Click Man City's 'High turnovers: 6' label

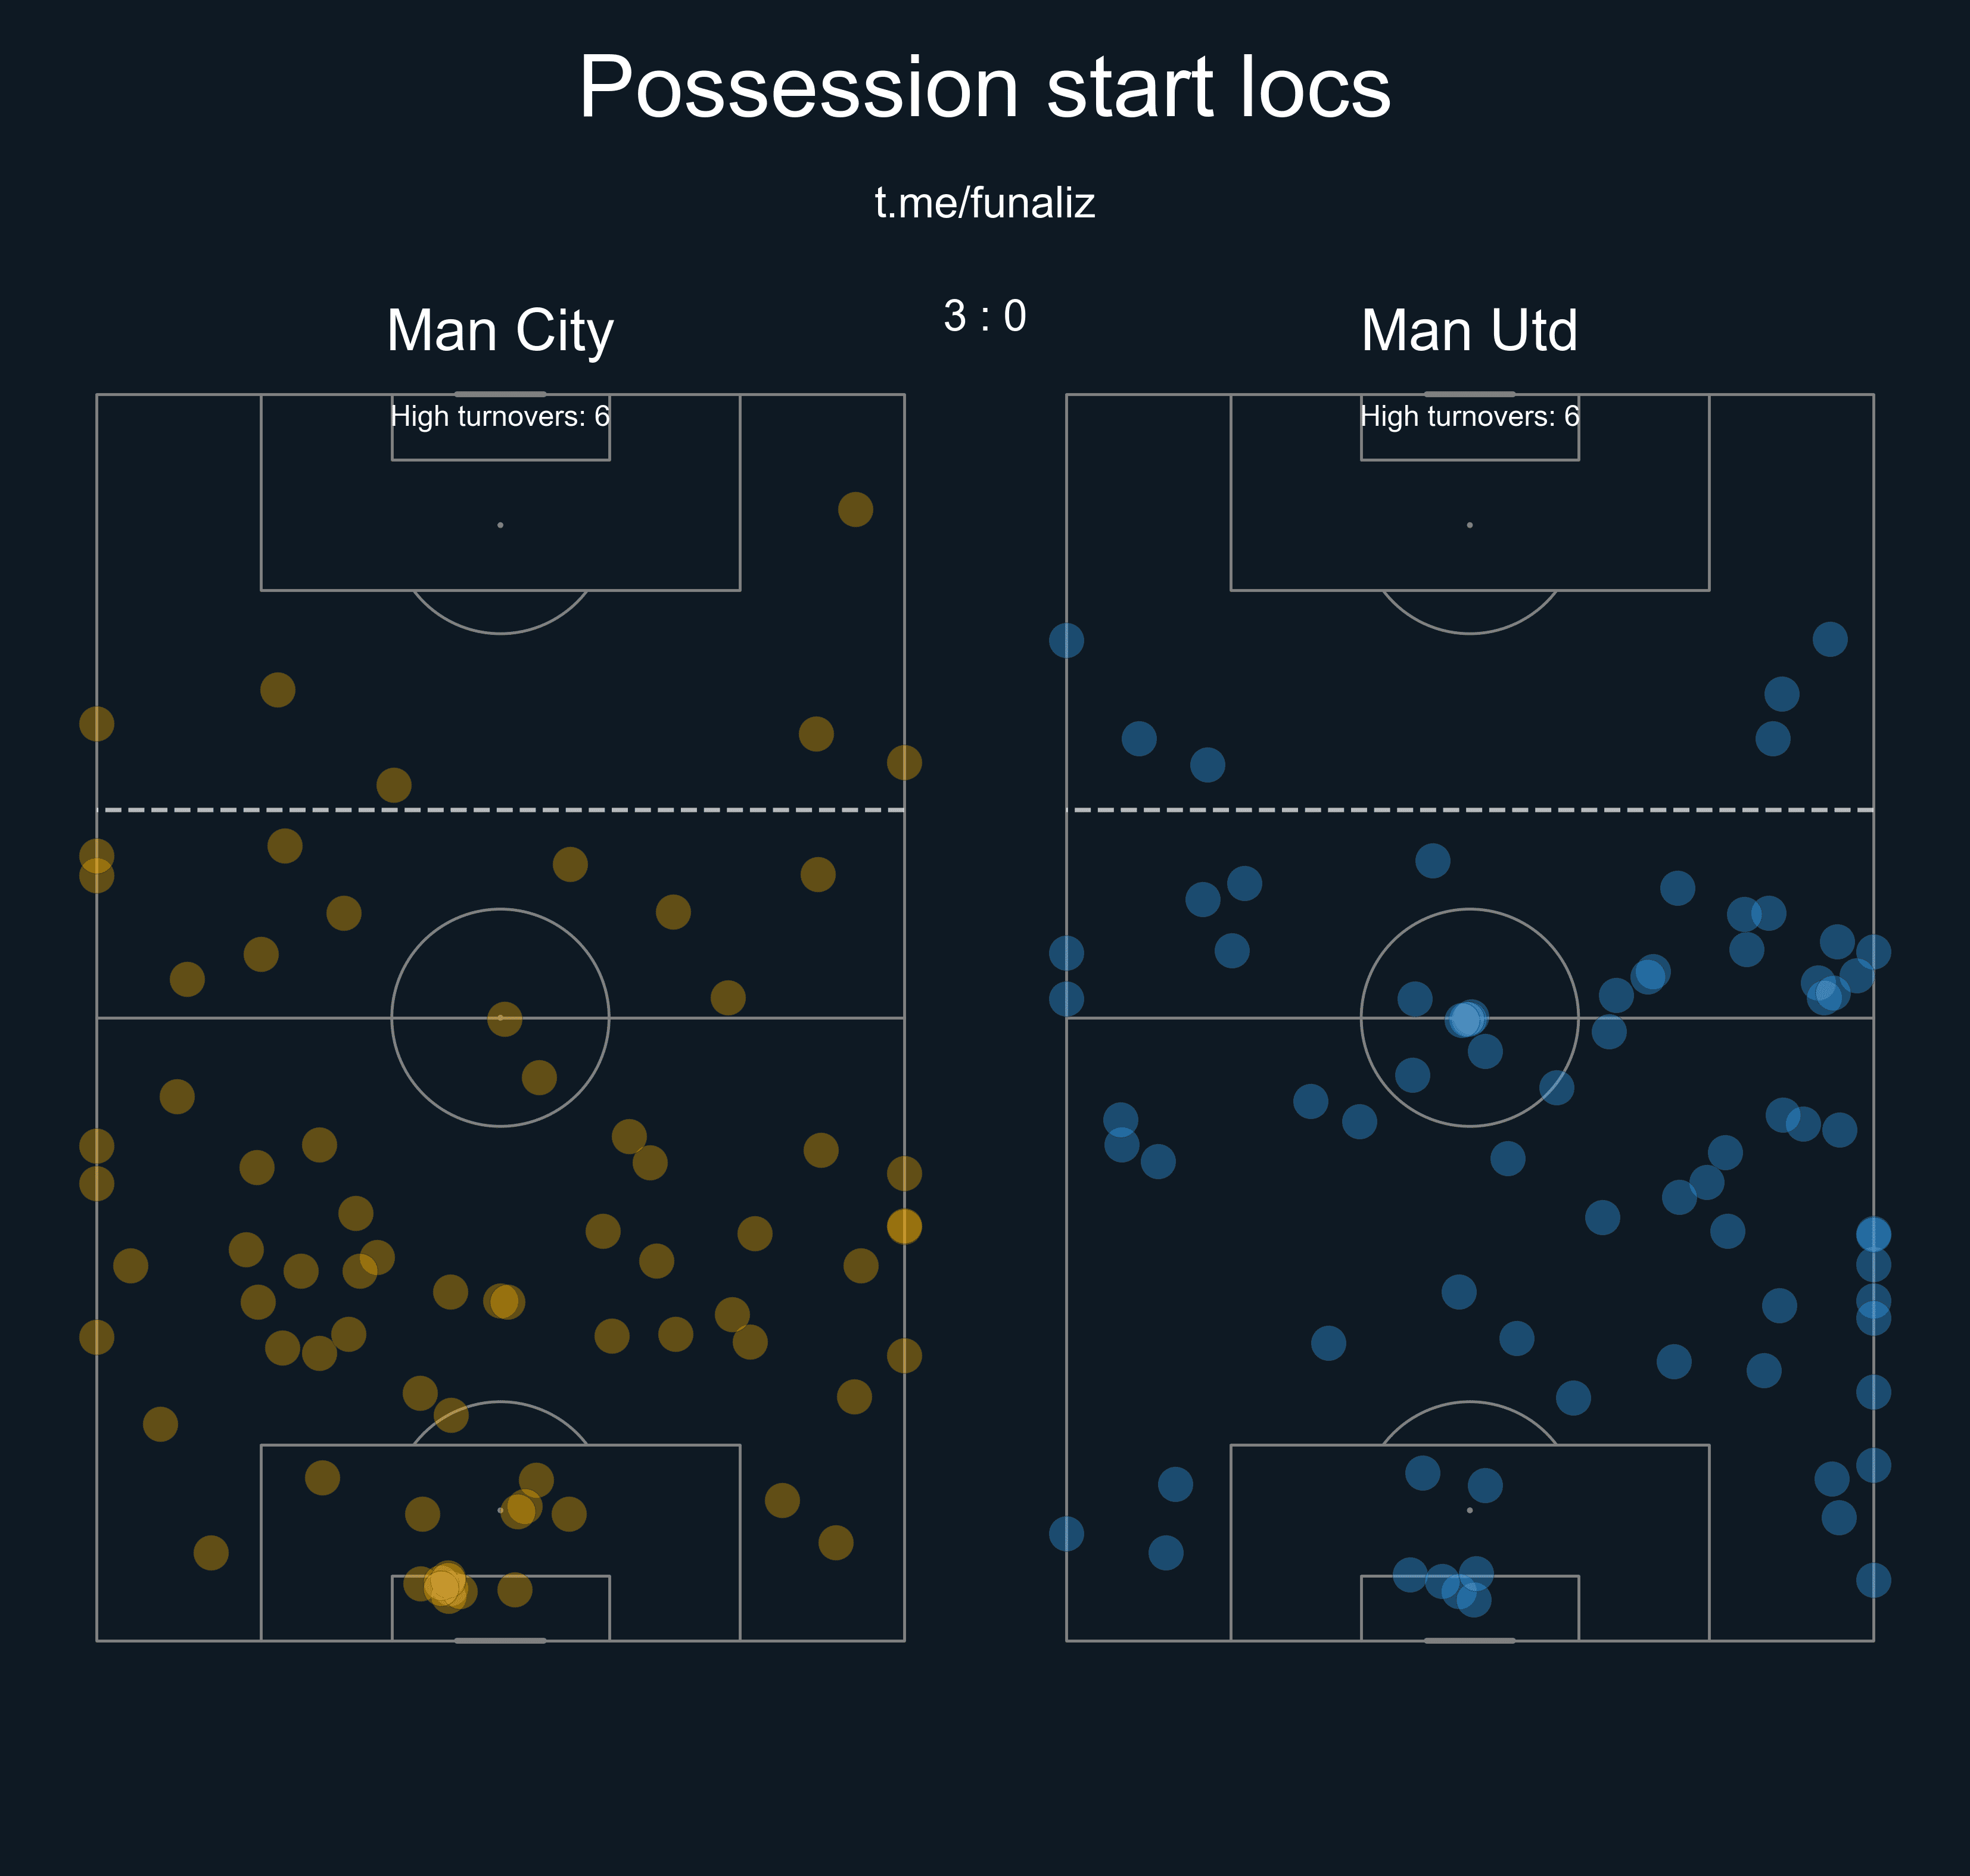(500, 416)
